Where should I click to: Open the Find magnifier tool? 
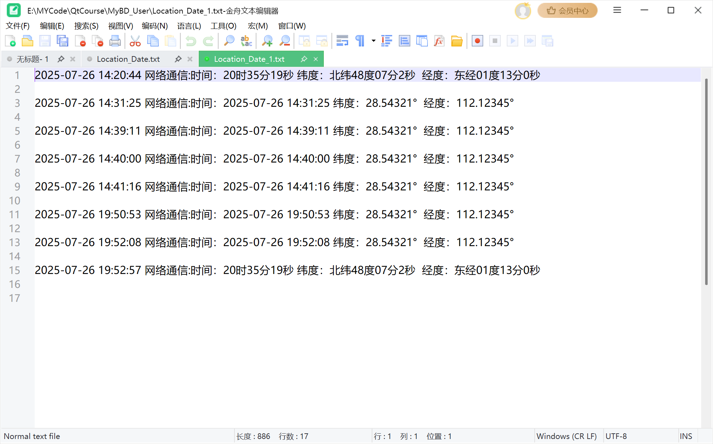[229, 41]
